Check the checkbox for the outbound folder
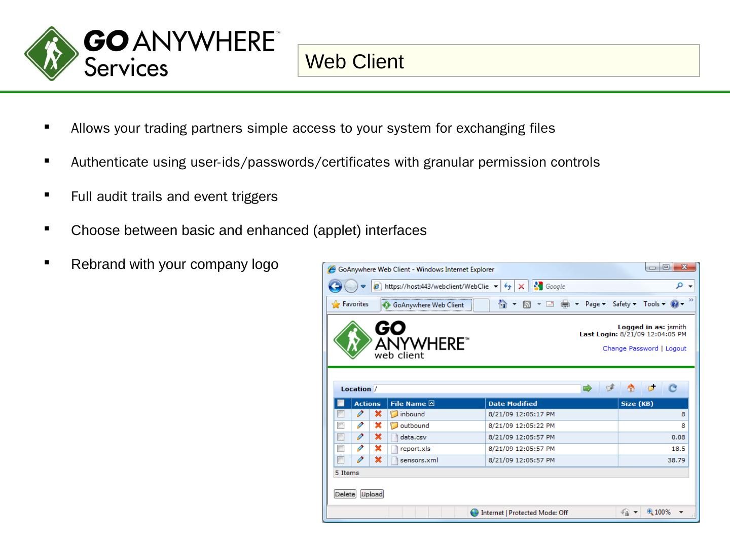This screenshot has height=547, width=730. pyautogui.click(x=341, y=426)
